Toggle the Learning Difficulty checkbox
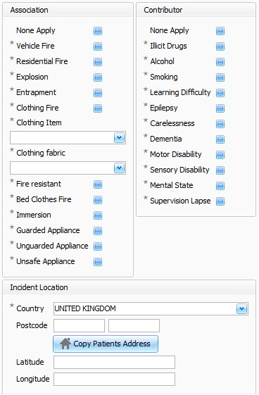259x395 pixels. tap(220, 93)
